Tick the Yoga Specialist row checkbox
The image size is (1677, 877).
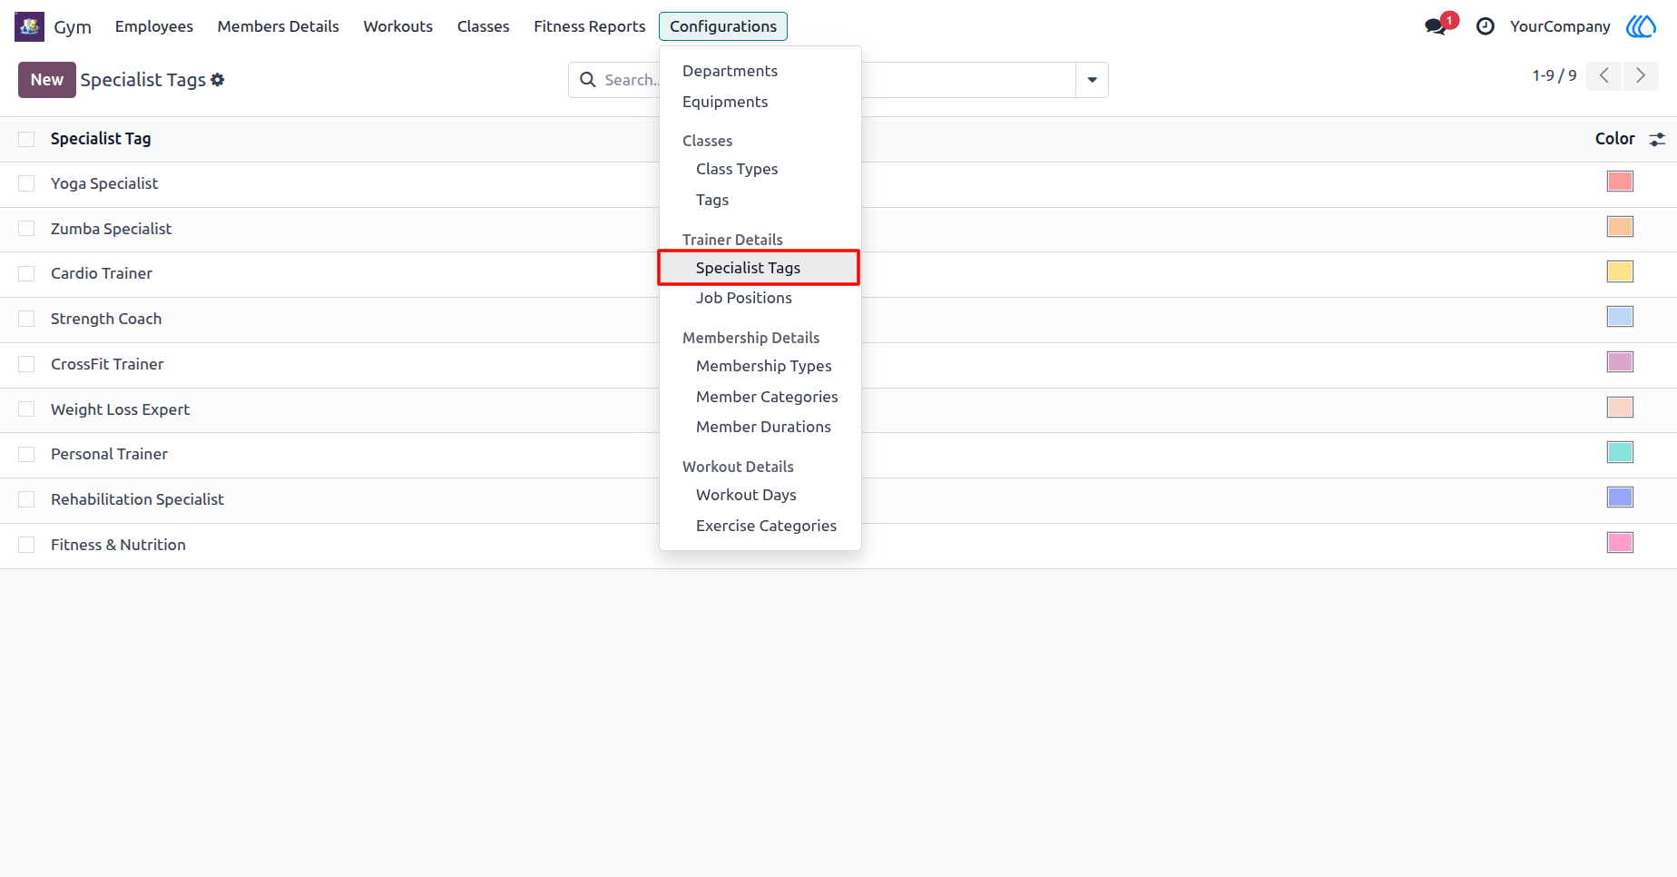coord(26,183)
